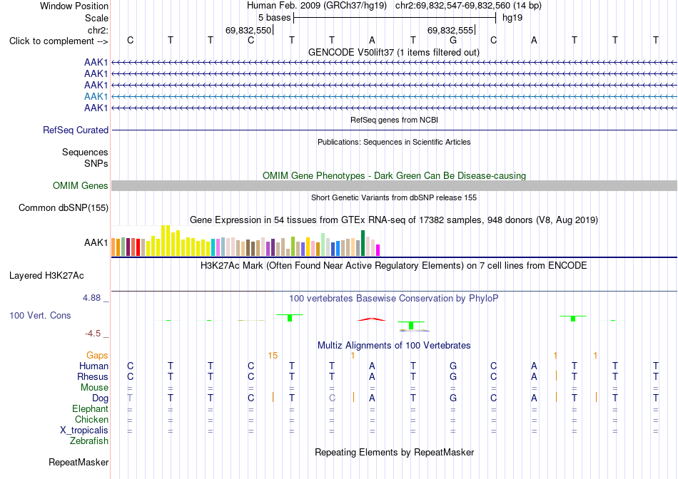
Task: Click the Zebrafish alignment row label
Action: [x=89, y=441]
